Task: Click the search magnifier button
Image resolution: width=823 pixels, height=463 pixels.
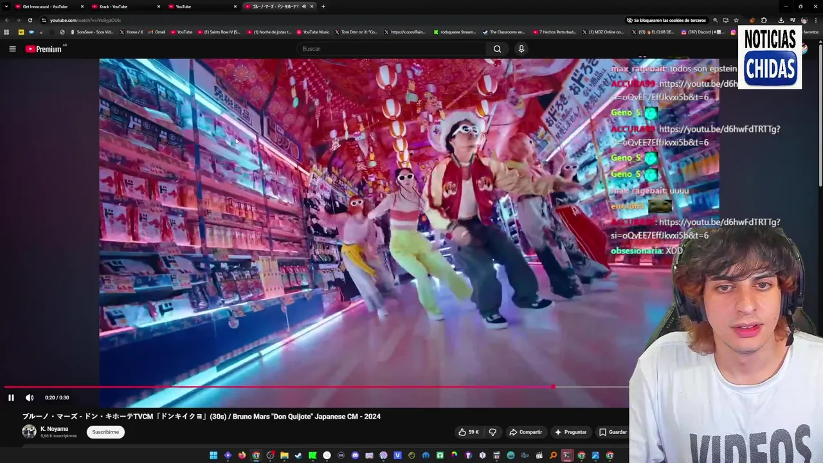Action: point(497,49)
